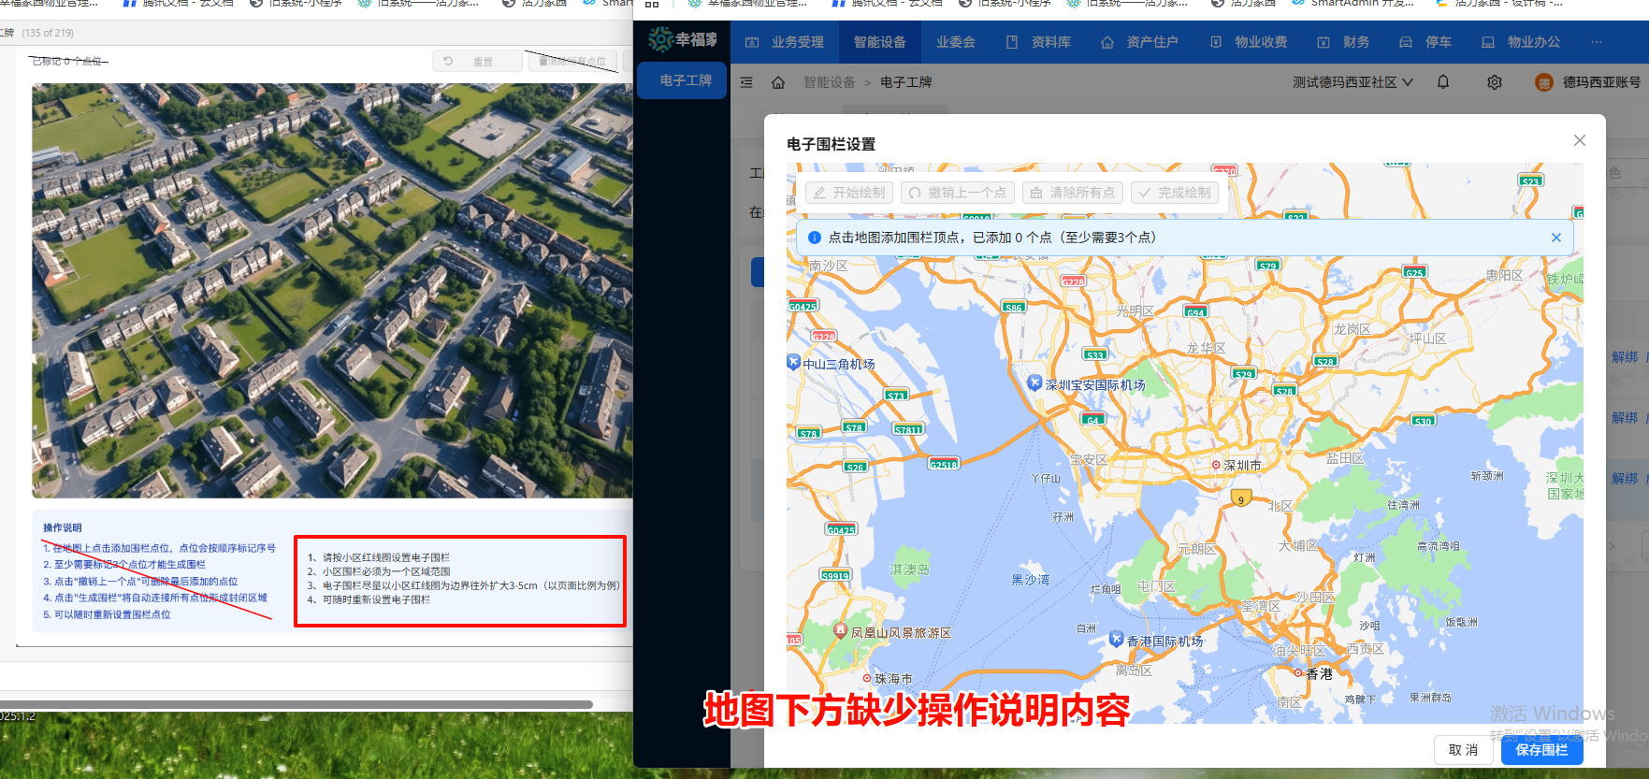1649x779 pixels.
Task: Click 取消 to cancel the fence dialog
Action: point(1464,750)
